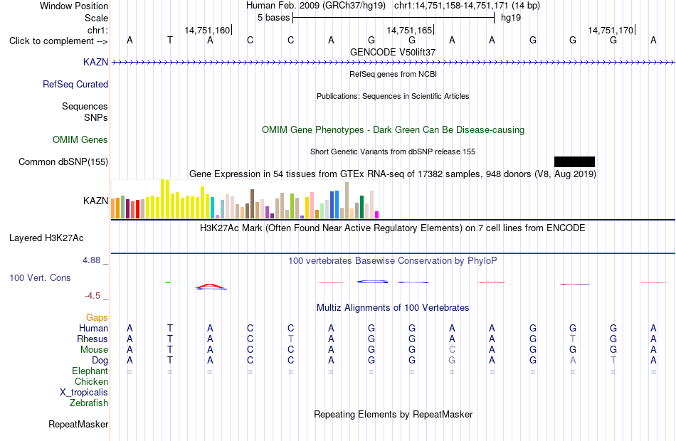Click the 'chr1:' base position label
The width and height of the screenshot is (676, 441).
(98, 30)
